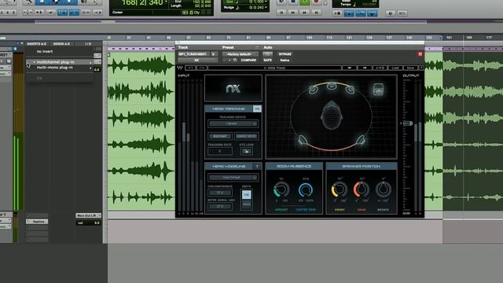Click the preset copy settings icon
The width and height of the screenshot is (503, 283).
[x=235, y=60]
